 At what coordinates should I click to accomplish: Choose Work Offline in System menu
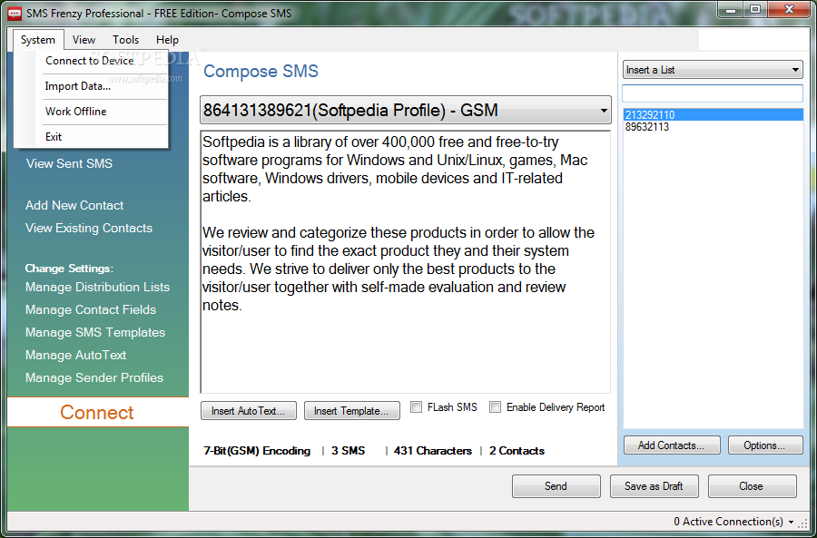76,112
